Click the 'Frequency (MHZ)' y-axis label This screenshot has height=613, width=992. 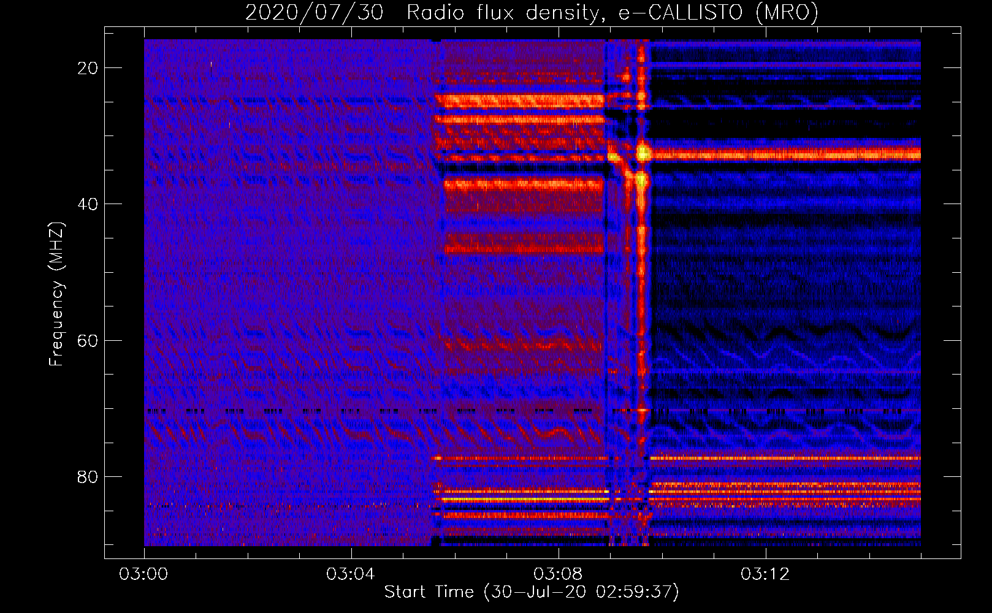click(56, 294)
